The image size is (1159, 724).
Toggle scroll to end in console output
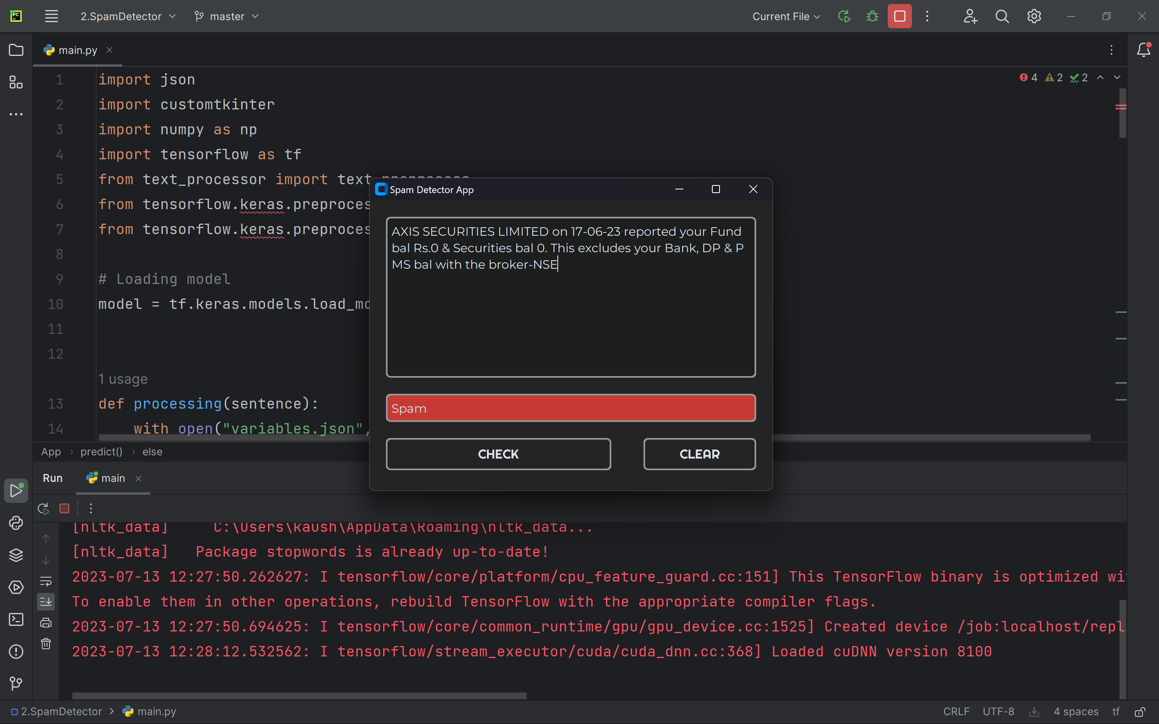[x=46, y=601]
